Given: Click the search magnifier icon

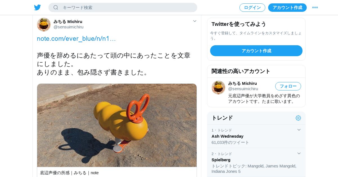Looking at the screenshot, I should (x=56, y=7).
